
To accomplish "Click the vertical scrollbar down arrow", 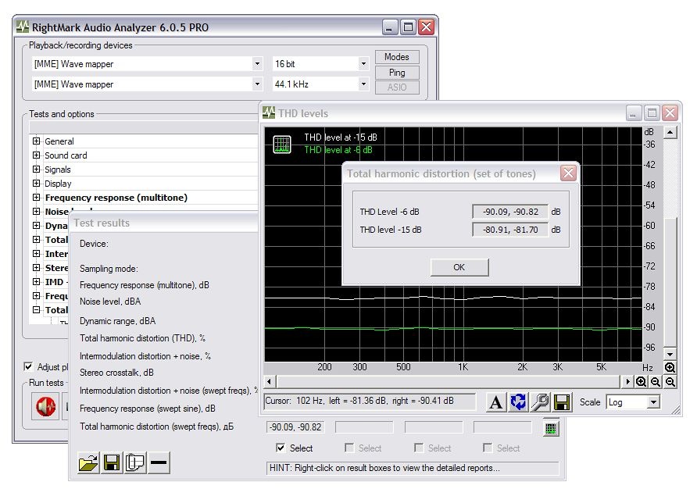I will tap(670, 355).
